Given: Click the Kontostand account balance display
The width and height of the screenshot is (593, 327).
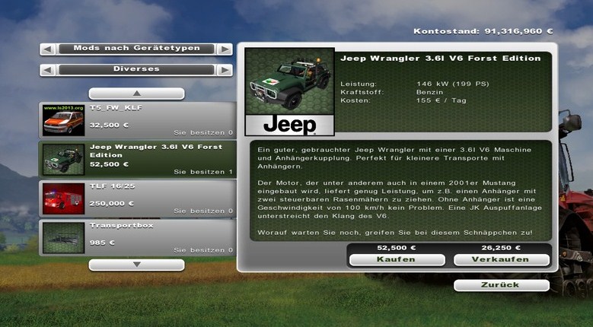Looking at the screenshot, I should pos(483,32).
